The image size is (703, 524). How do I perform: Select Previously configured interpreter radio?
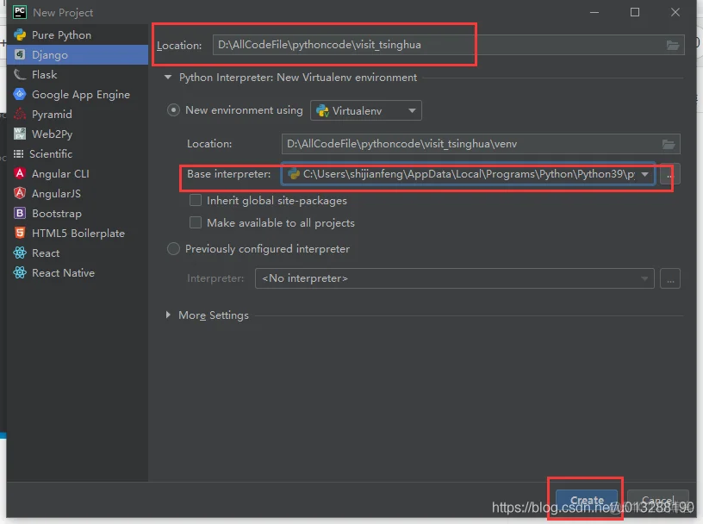(173, 248)
